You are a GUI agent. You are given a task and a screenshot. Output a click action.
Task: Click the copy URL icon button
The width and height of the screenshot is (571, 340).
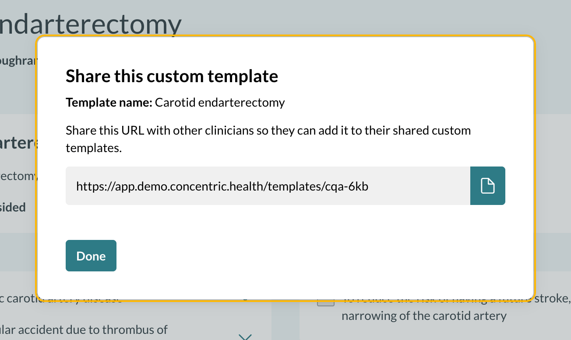click(487, 186)
